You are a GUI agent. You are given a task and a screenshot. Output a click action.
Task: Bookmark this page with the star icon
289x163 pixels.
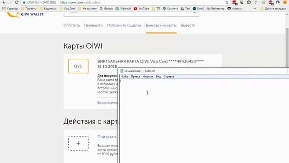click(x=227, y=2)
